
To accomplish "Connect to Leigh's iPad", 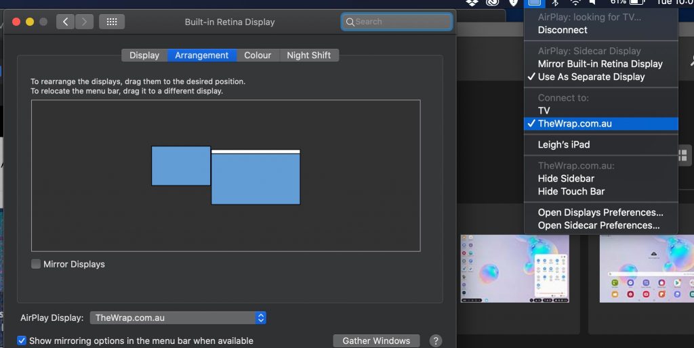I will point(564,145).
